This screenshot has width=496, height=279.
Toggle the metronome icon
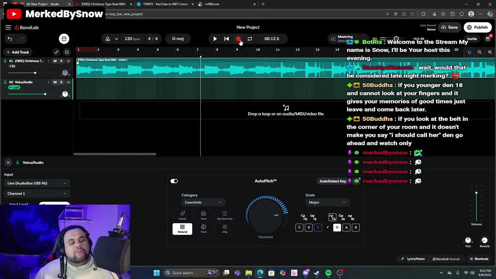click(108, 39)
